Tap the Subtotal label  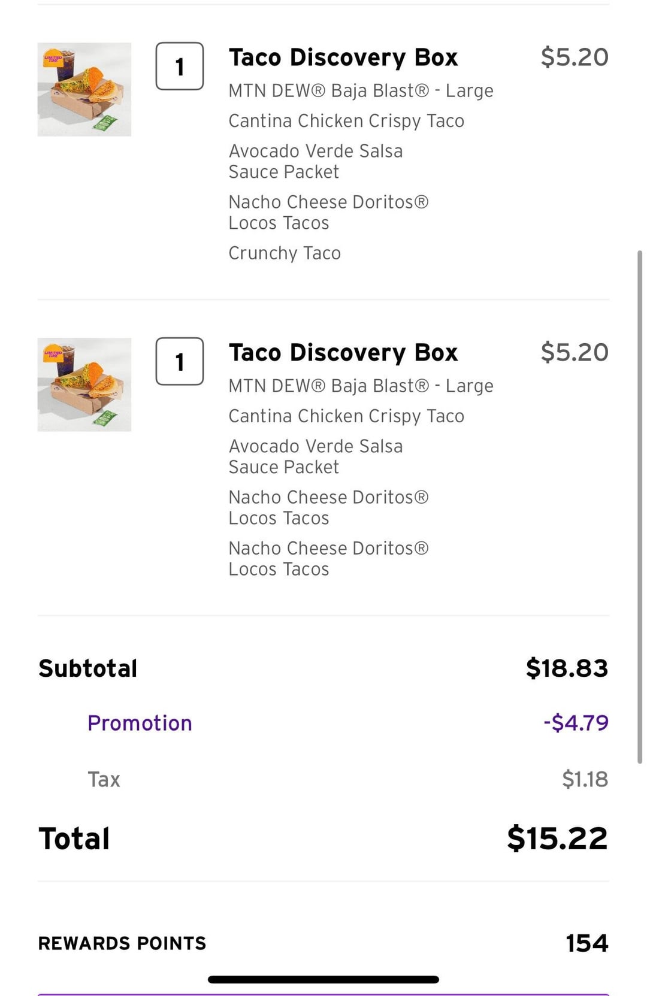(x=88, y=668)
